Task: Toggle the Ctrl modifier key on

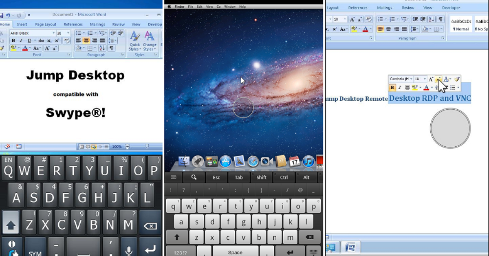Action: 284,177
